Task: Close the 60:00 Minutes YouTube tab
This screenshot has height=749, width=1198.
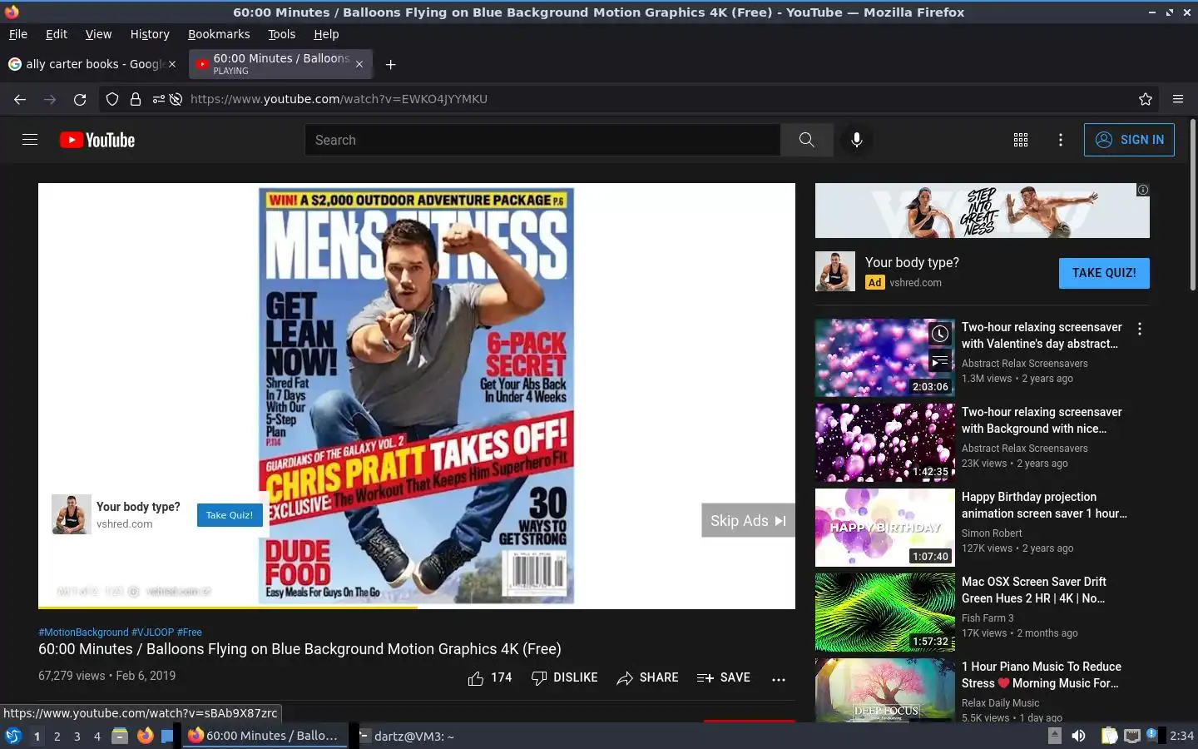Action: [359, 64]
